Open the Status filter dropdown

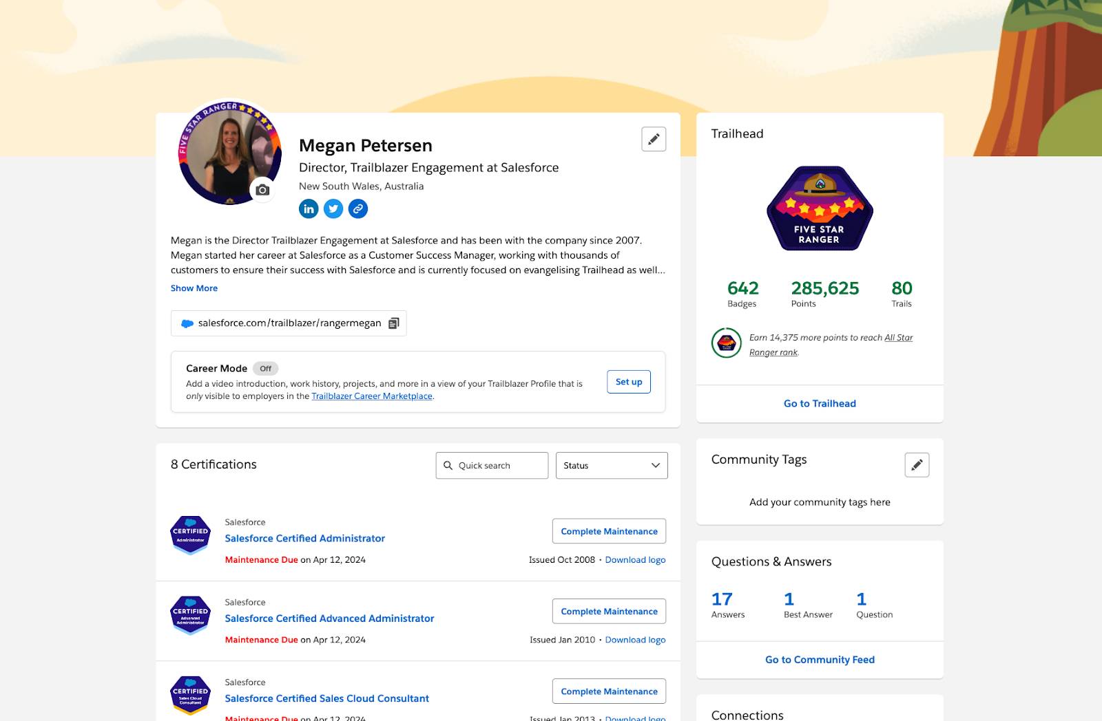[611, 466]
